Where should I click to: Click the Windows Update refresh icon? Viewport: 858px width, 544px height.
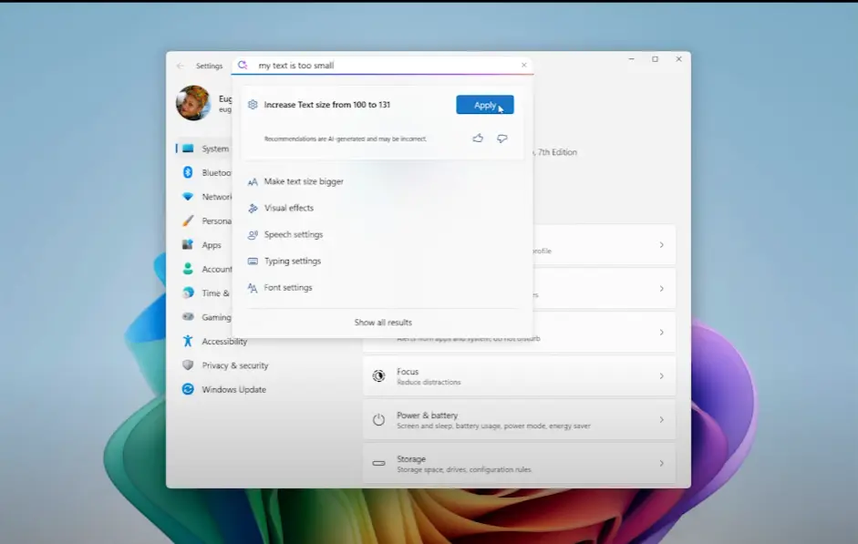click(x=188, y=389)
